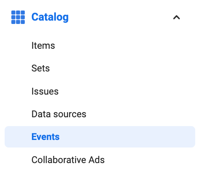Select the Collaborative Ads menu entry

point(68,160)
